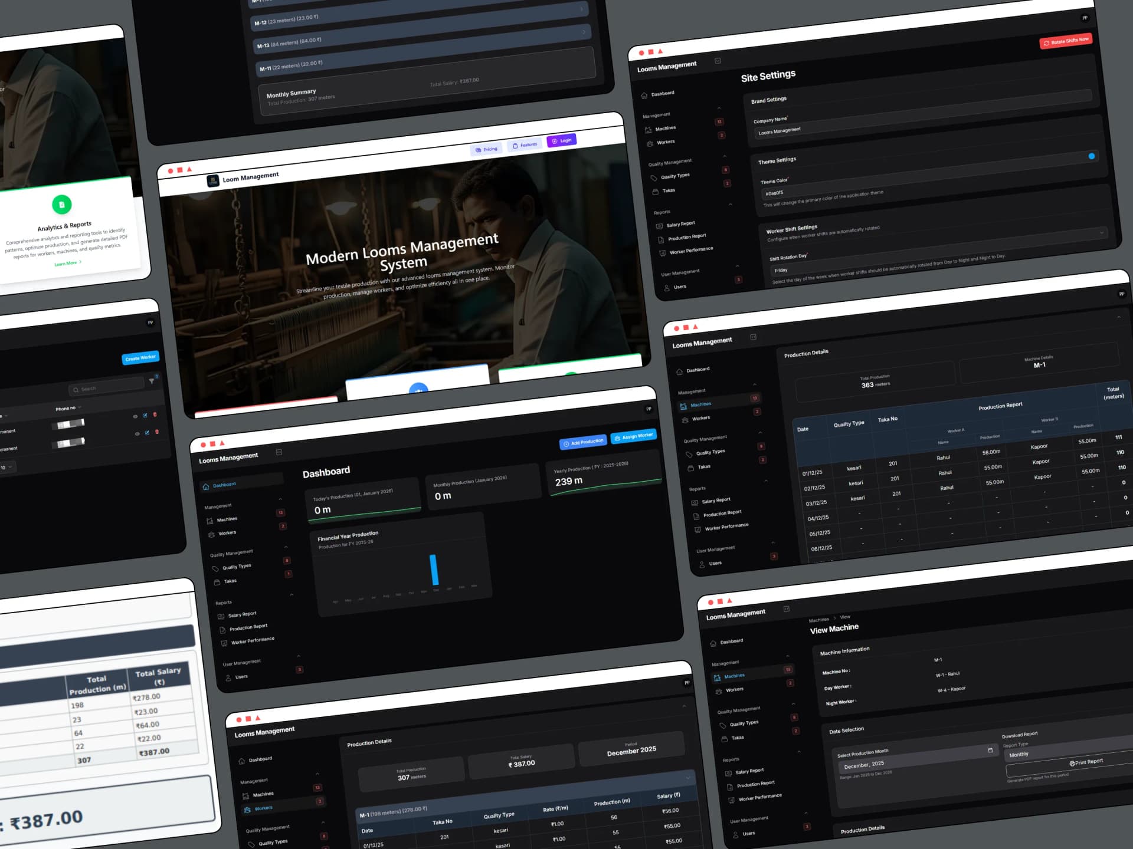The height and width of the screenshot is (849, 1133).
Task: Click blue theme color dot in Theme Settings
Action: 1091,156
